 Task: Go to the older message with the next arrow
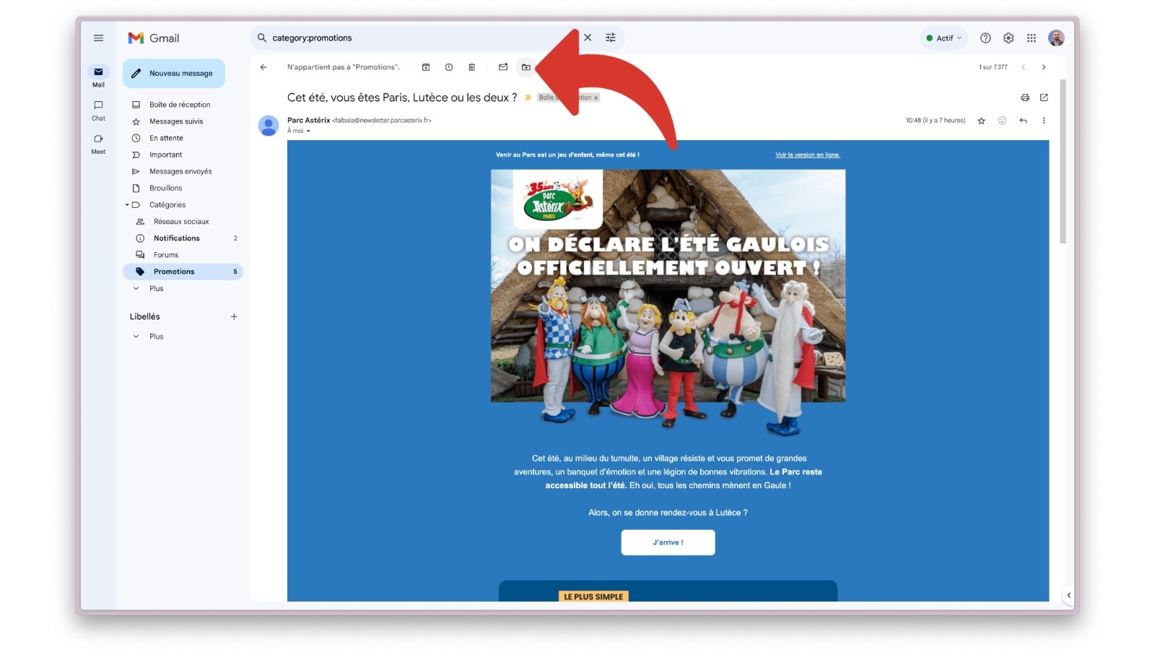click(x=1044, y=67)
